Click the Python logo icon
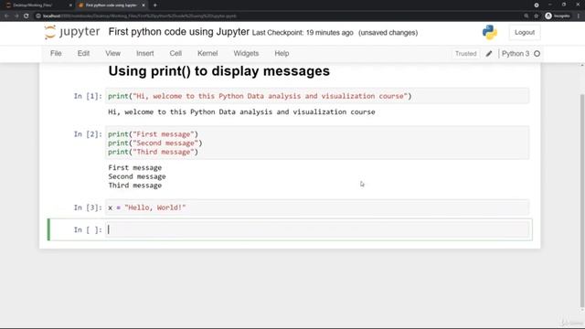This screenshot has height=329, width=585. pyautogui.click(x=490, y=33)
